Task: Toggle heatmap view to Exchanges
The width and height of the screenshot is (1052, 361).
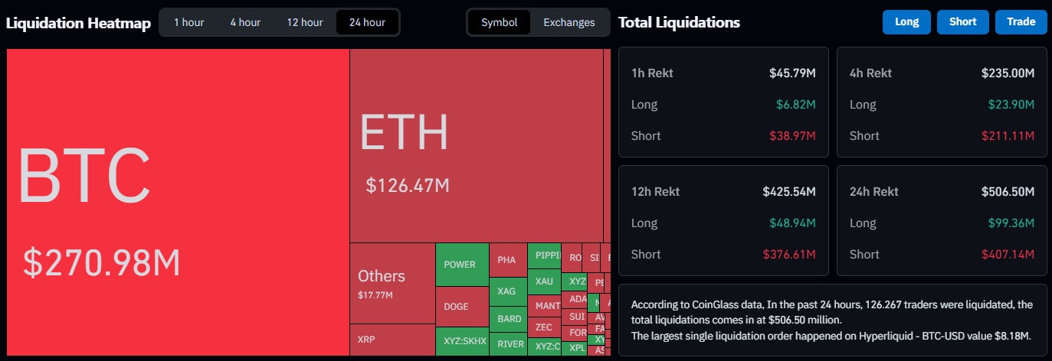Action: [569, 22]
